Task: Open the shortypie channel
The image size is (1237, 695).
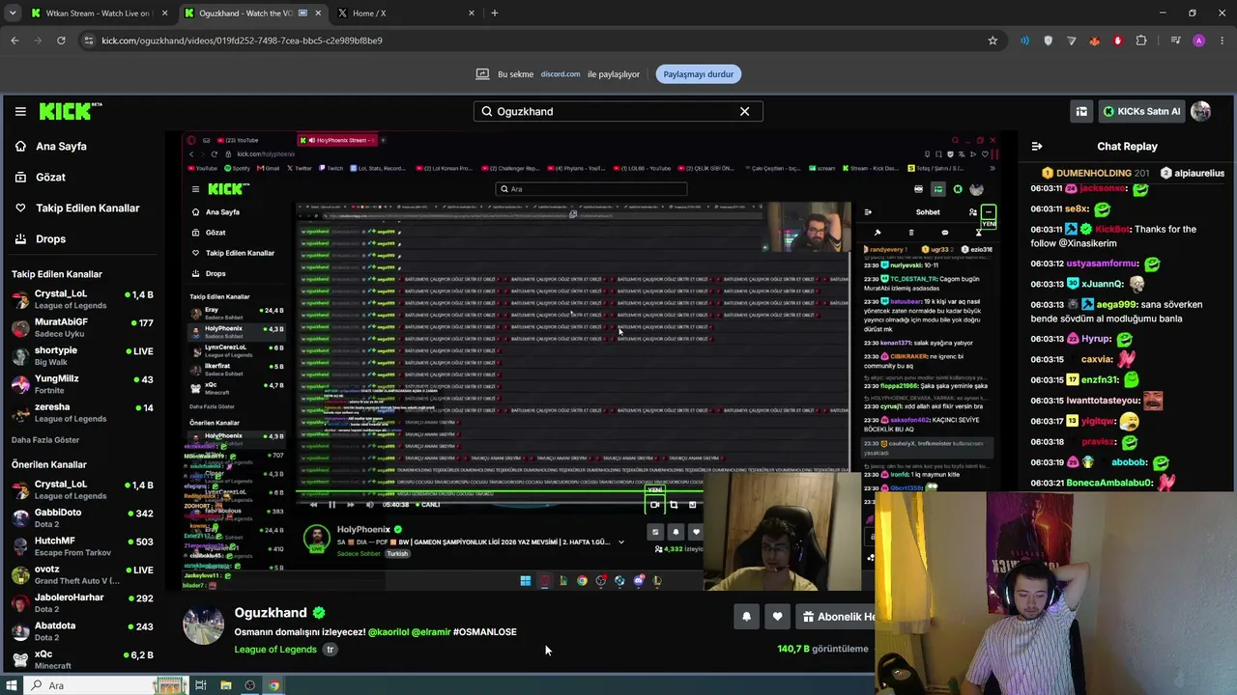Action: [82, 355]
